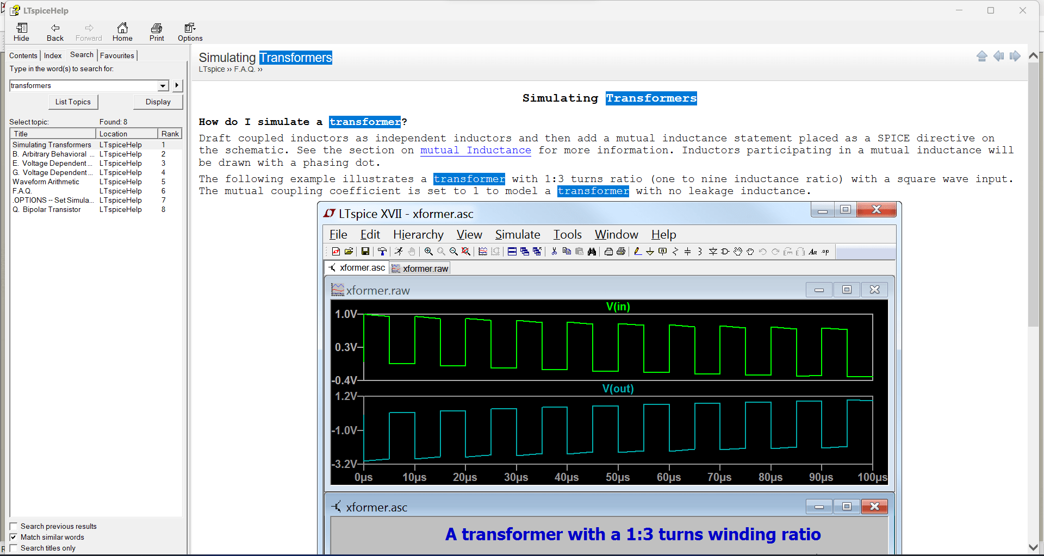Image resolution: width=1044 pixels, height=556 pixels.
Task: Click the search words input field
Action: (x=84, y=85)
